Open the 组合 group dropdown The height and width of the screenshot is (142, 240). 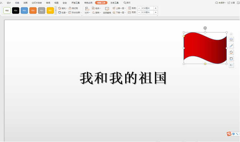point(96,8)
